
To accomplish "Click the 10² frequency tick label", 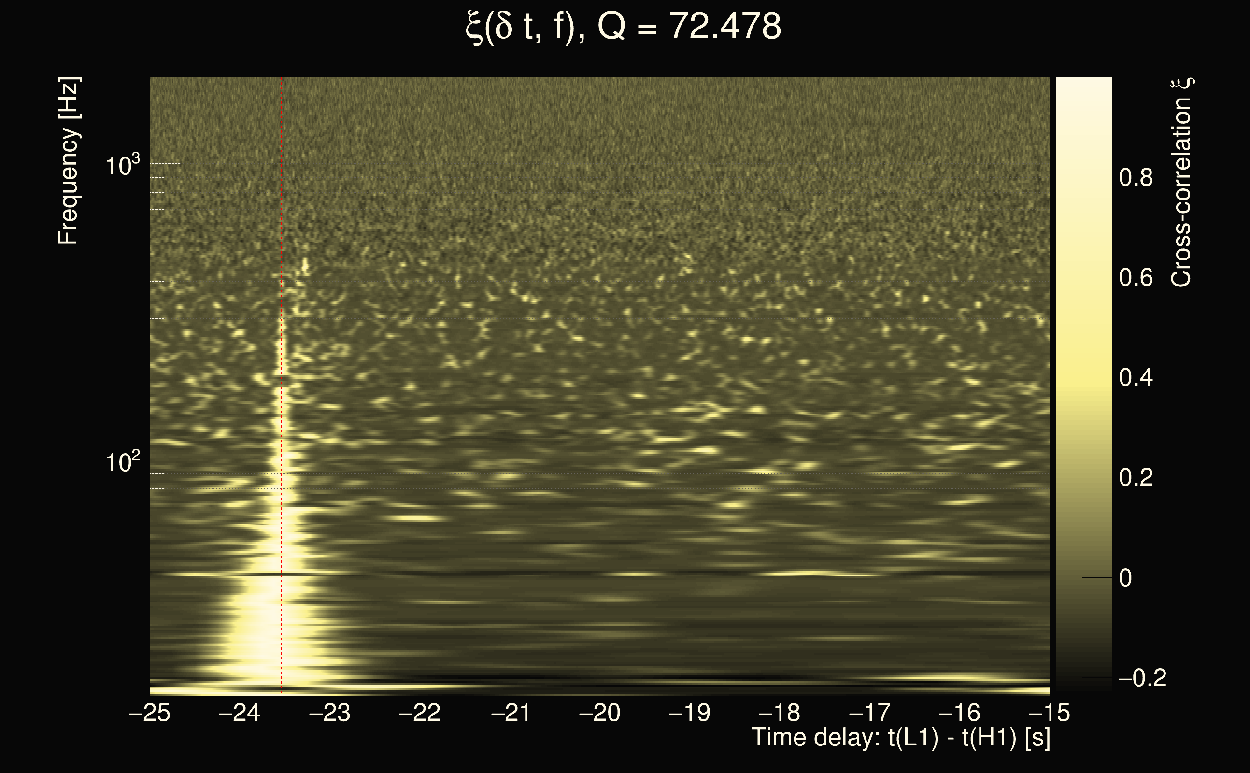I will [122, 462].
